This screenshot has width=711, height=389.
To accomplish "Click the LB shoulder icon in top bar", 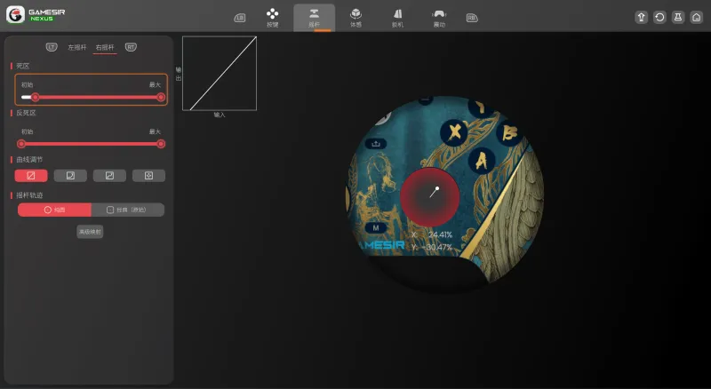I will pos(240,18).
